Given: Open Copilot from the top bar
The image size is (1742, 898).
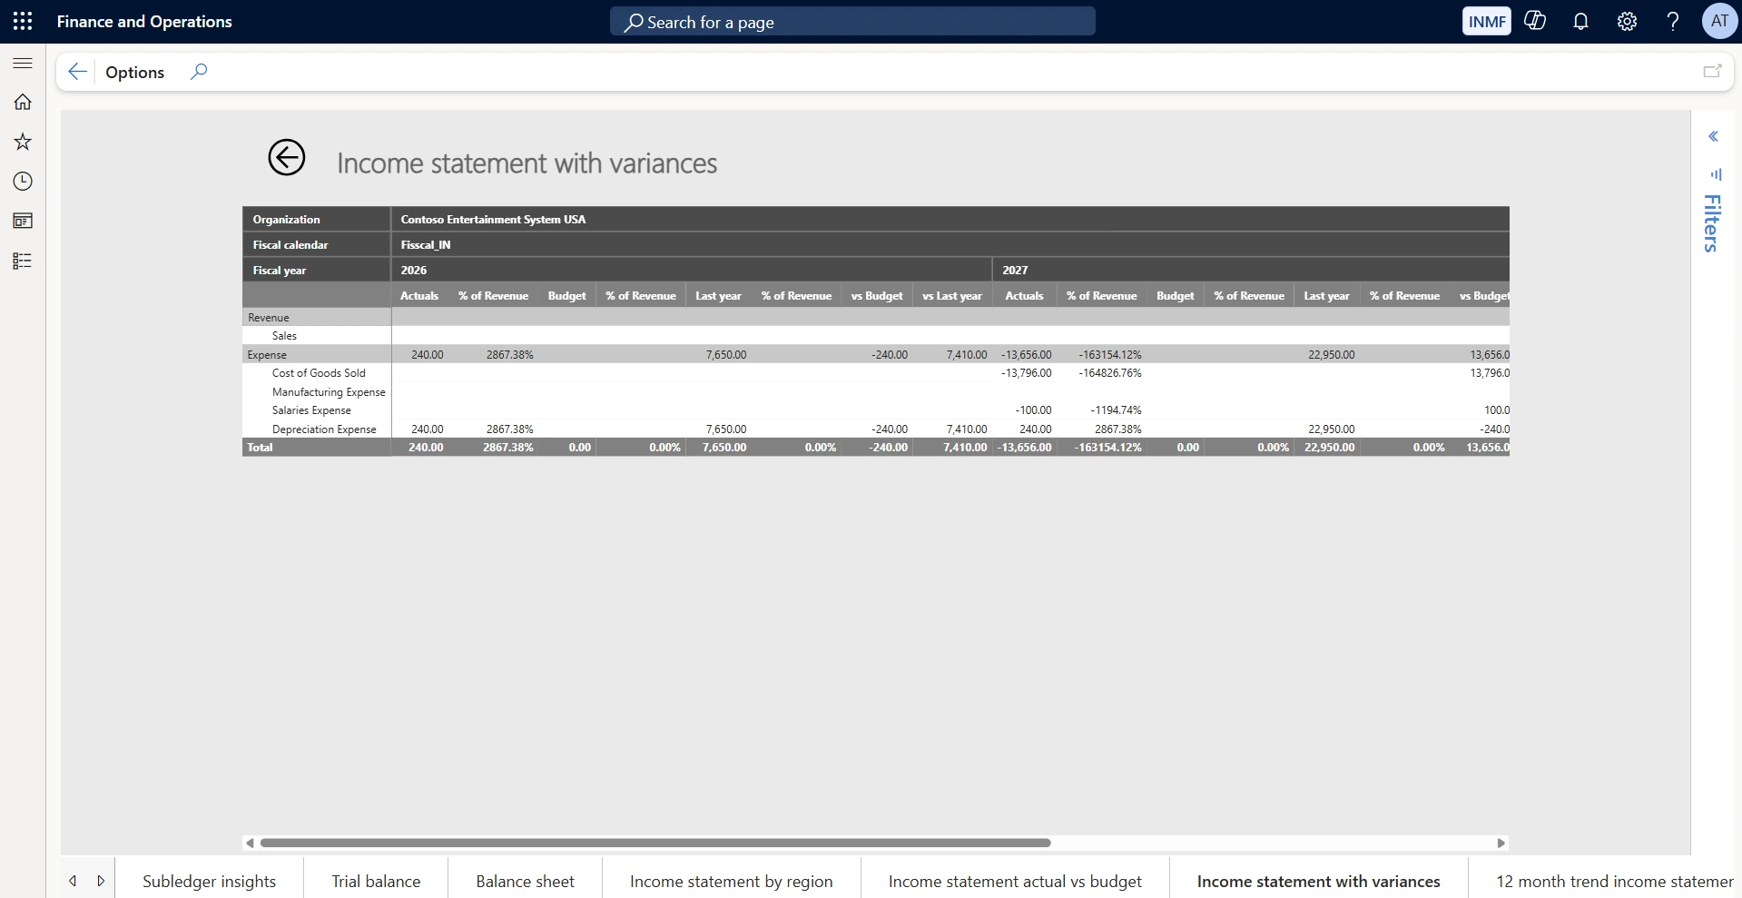Looking at the screenshot, I should (1535, 21).
